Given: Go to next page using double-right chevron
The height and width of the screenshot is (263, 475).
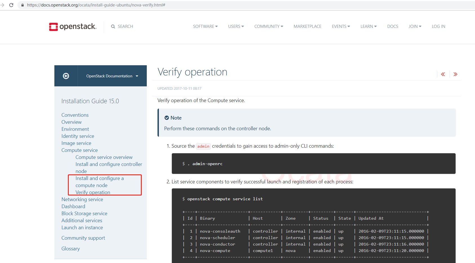Looking at the screenshot, I should pyautogui.click(x=456, y=74).
